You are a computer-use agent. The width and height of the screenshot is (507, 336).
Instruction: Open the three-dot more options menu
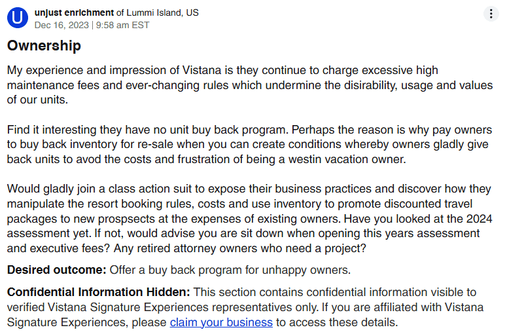[491, 14]
